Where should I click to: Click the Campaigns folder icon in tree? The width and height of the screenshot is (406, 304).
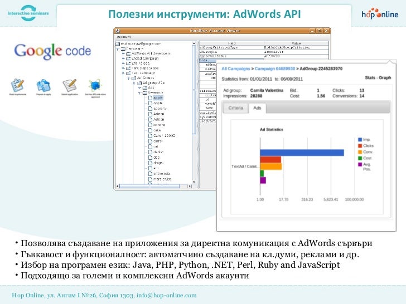[123, 48]
